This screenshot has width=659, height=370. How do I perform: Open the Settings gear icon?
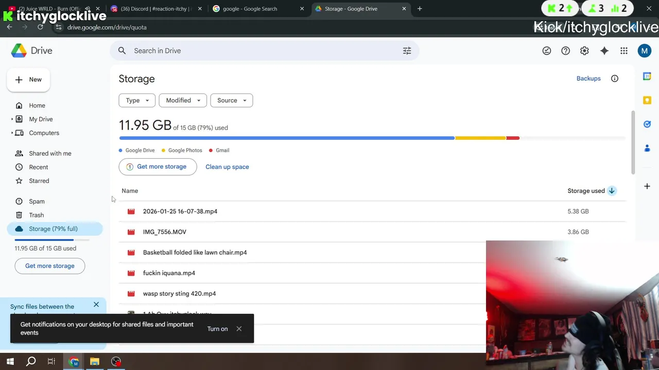(584, 50)
